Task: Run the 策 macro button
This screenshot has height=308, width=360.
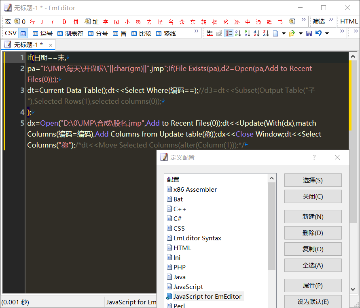Action: pyautogui.click(x=138, y=22)
